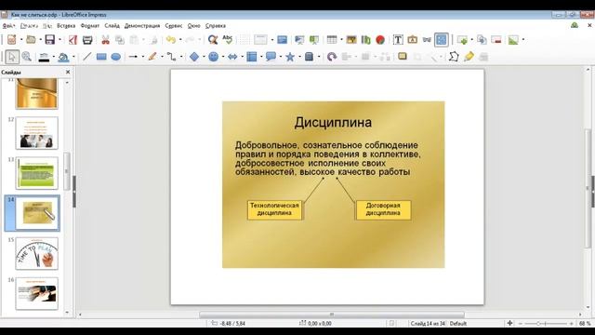
Task: Insert a table using the table icon
Action: (x=332, y=39)
